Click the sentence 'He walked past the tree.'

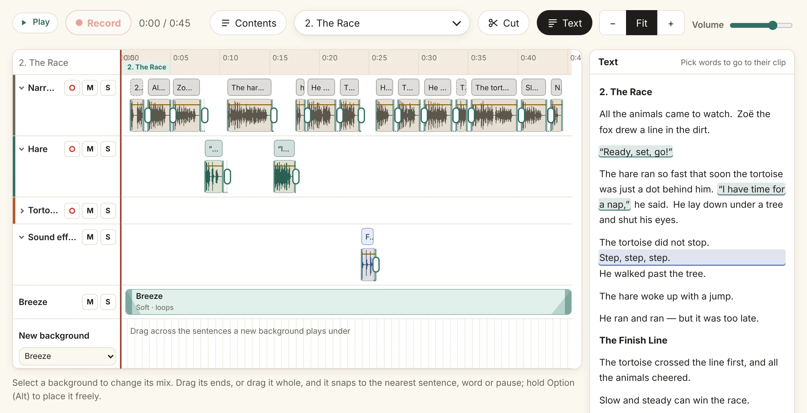652,273
